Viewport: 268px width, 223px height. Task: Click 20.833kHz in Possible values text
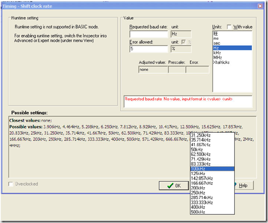coord(19,133)
